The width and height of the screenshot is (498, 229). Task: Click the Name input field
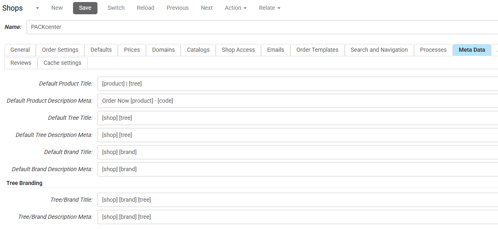[x=261, y=27]
